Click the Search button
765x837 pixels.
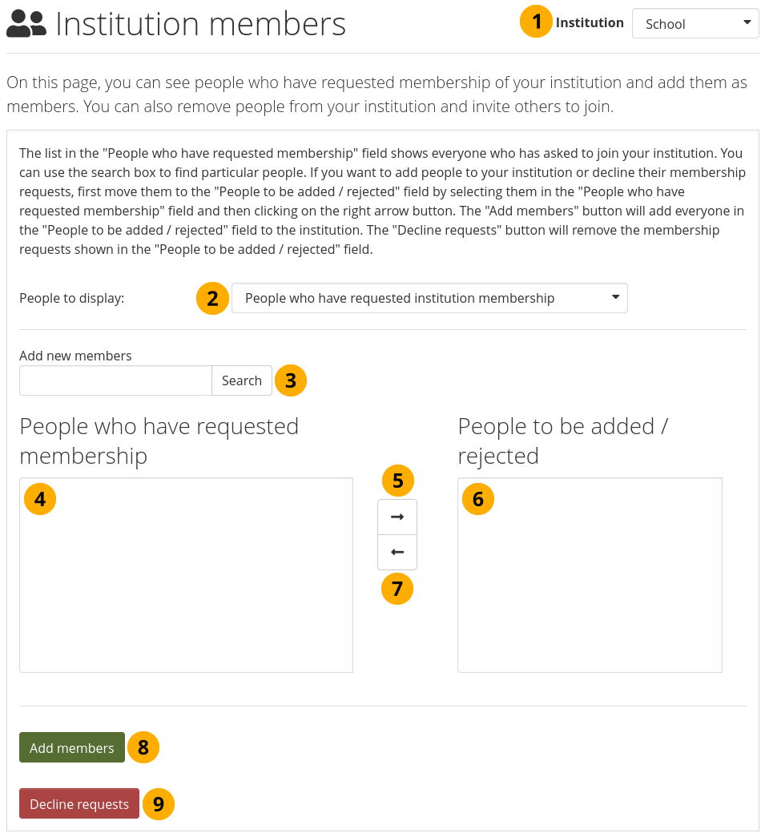coord(241,380)
